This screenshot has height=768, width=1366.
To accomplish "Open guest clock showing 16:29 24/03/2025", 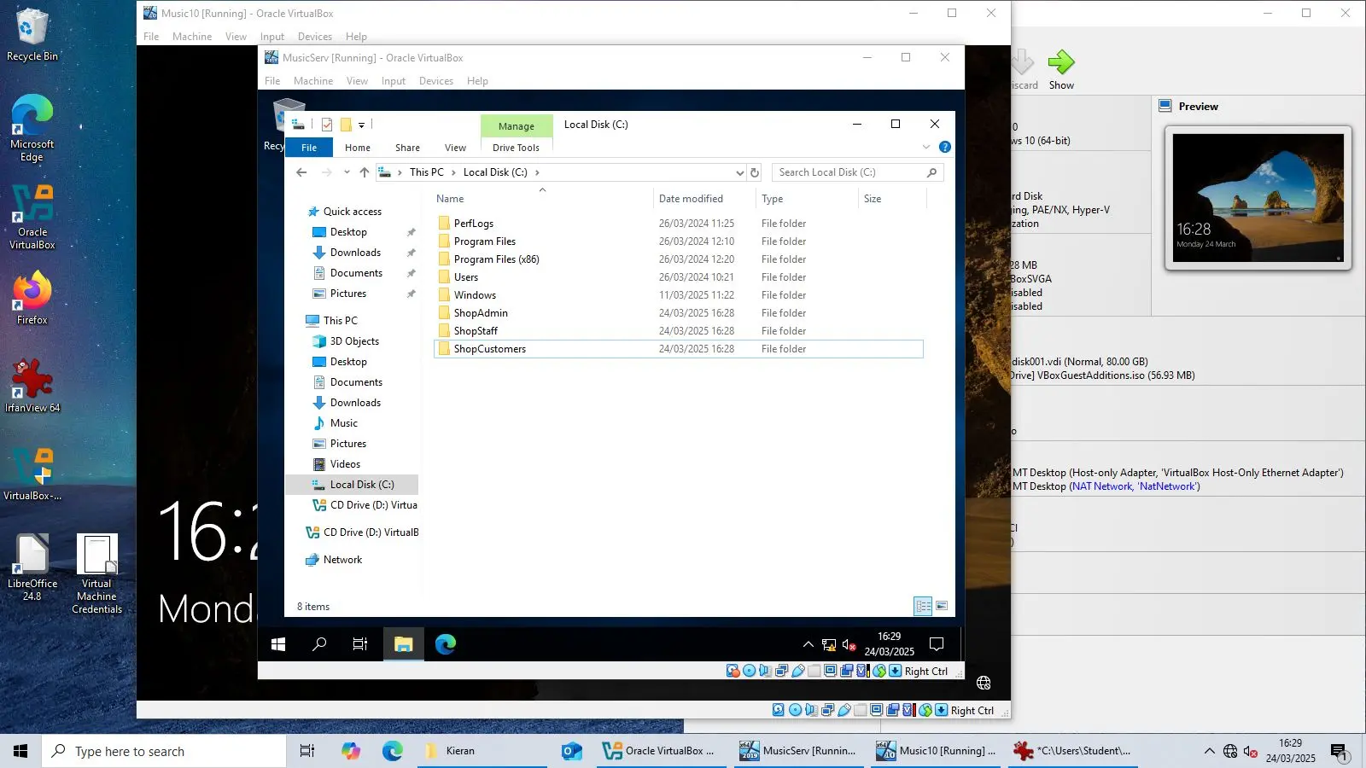I will click(x=889, y=644).
